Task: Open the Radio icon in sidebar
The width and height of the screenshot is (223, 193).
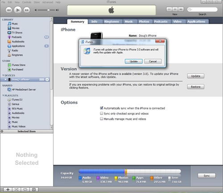Action: coord(9,50)
